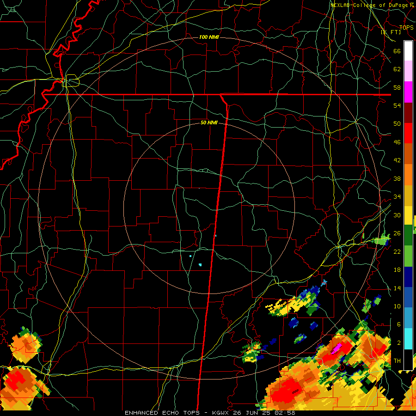Click the cyan 6 kft legend swatch

point(408,339)
